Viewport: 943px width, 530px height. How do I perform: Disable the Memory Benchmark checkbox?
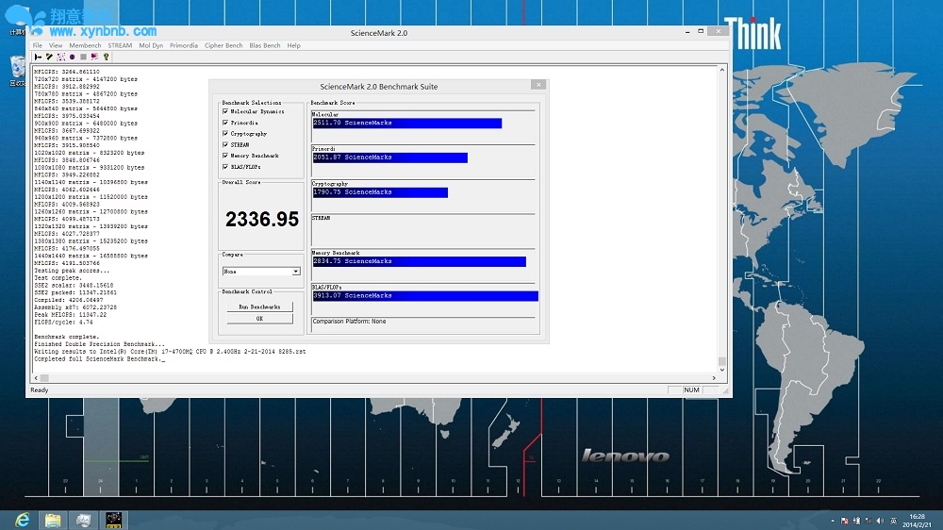tap(225, 156)
